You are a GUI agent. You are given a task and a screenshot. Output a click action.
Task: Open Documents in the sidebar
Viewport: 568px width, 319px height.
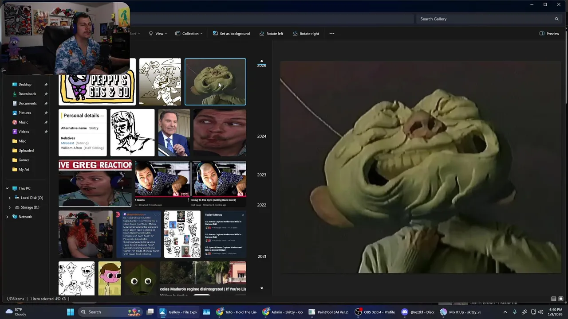[28, 103]
